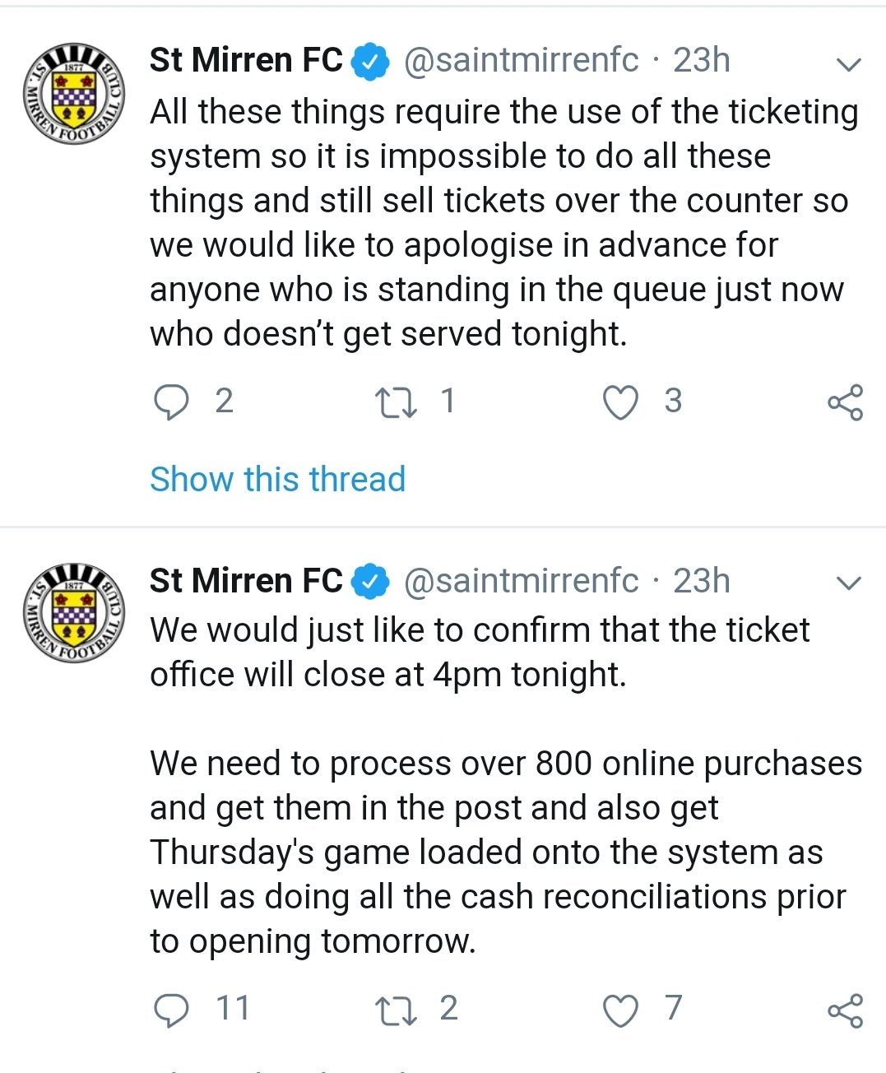Click the Show this thread link
886x1073 pixels.
[x=278, y=479]
